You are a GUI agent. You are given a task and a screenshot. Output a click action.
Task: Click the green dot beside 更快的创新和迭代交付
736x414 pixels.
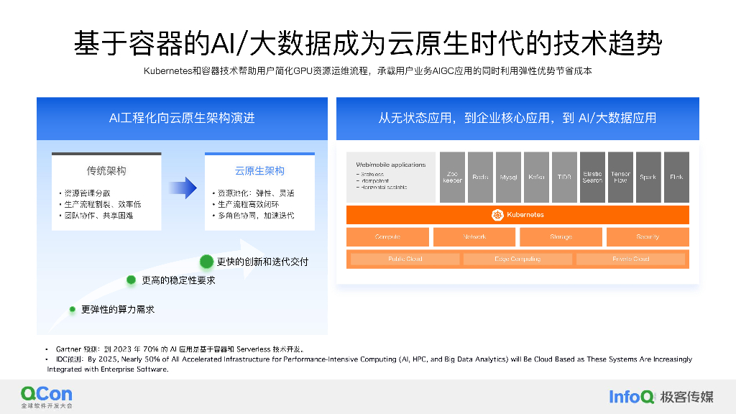pyautogui.click(x=206, y=262)
